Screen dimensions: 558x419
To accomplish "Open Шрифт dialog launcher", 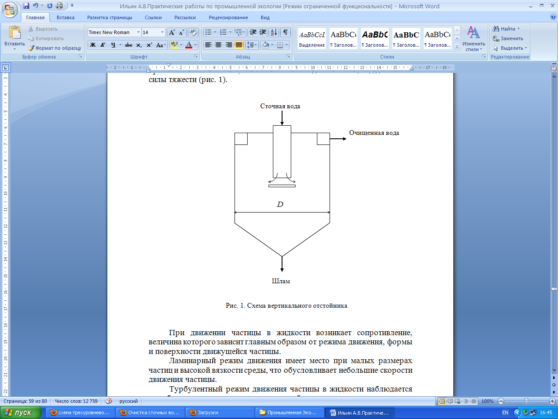I will [196, 57].
